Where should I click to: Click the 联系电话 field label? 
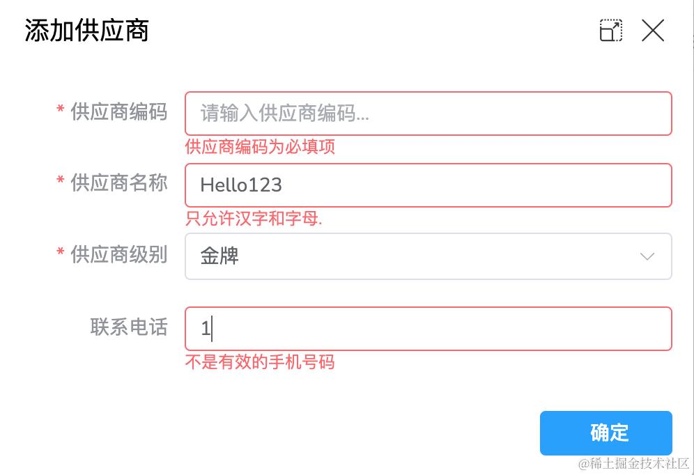pyautogui.click(x=129, y=327)
